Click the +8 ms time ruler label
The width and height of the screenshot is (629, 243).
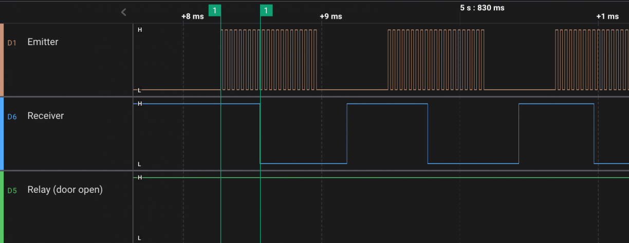click(192, 16)
